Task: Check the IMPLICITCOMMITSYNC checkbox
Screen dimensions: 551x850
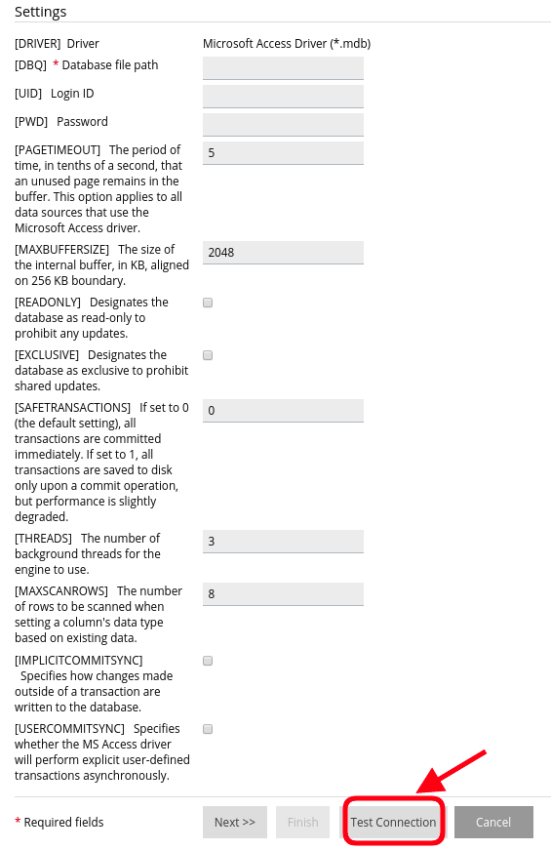Action: click(208, 661)
